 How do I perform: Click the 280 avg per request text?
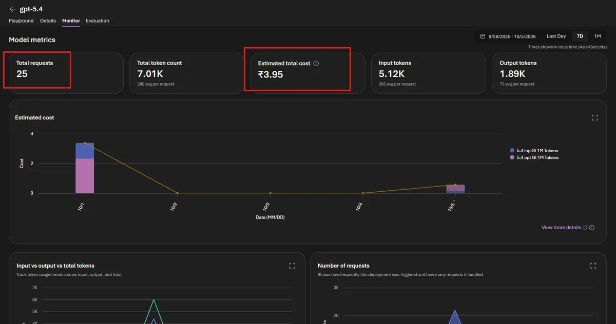[x=156, y=84]
